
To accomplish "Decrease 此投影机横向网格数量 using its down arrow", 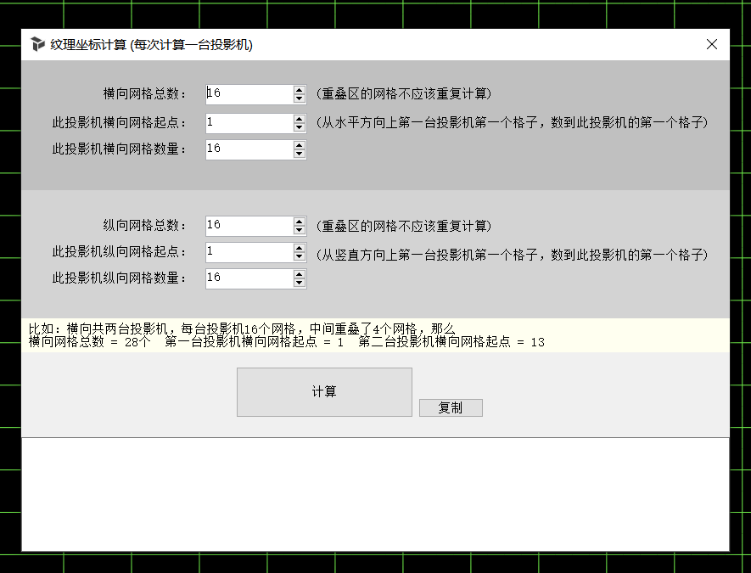I will click(299, 153).
